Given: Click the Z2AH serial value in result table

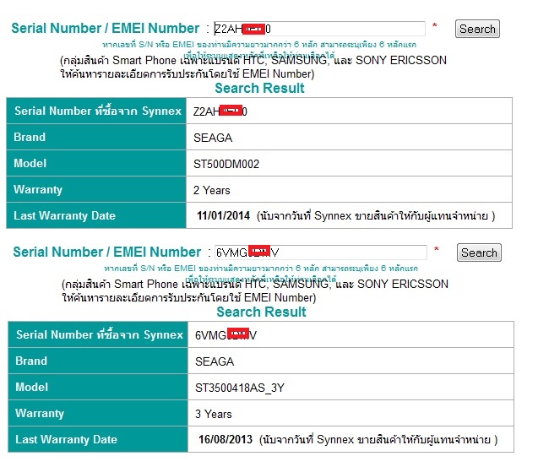Looking at the screenshot, I should (220, 111).
